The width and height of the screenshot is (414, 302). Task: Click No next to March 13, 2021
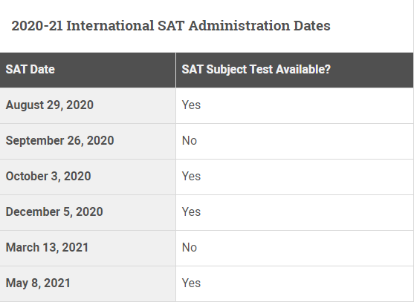click(190, 247)
